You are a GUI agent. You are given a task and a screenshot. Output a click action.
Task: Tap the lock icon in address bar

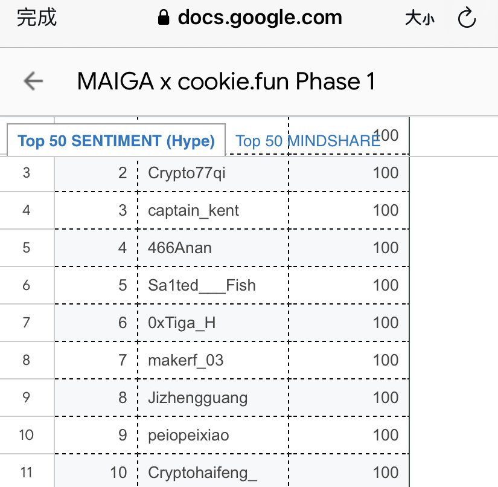164,18
